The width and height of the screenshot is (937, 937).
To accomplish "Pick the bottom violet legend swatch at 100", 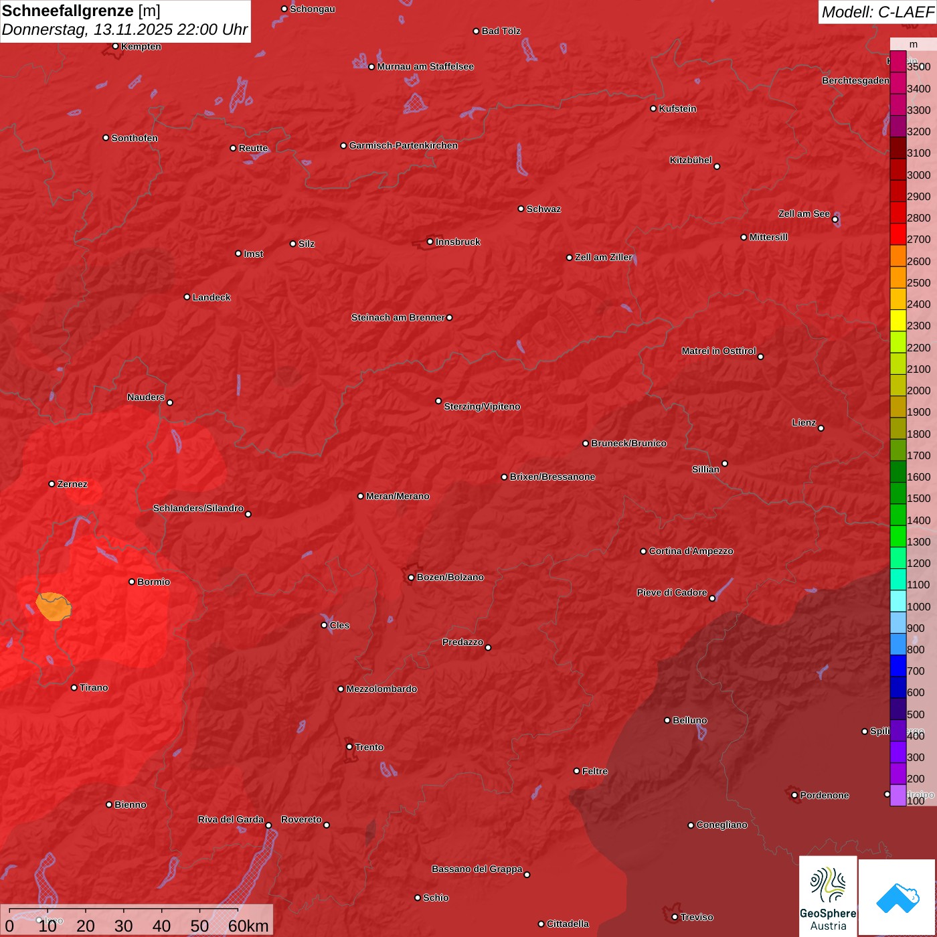I will coord(898,795).
